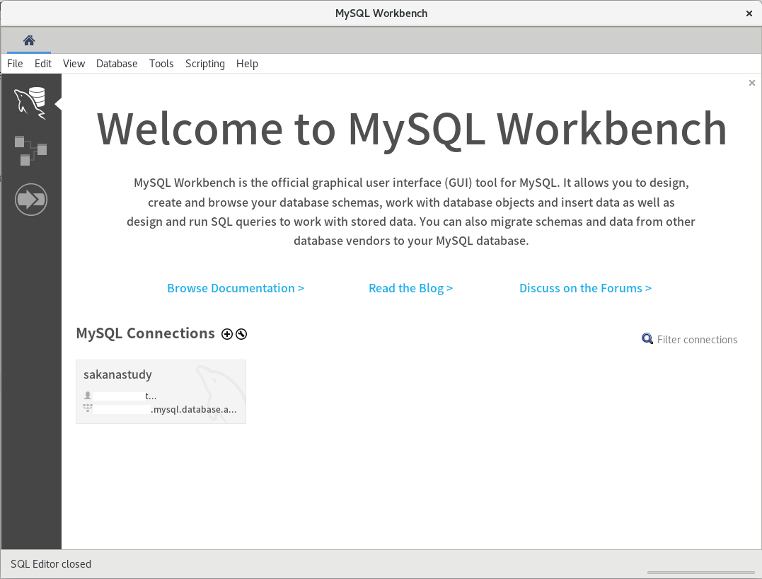The image size is (762, 579).
Task: Open the View menu
Action: pyautogui.click(x=74, y=64)
